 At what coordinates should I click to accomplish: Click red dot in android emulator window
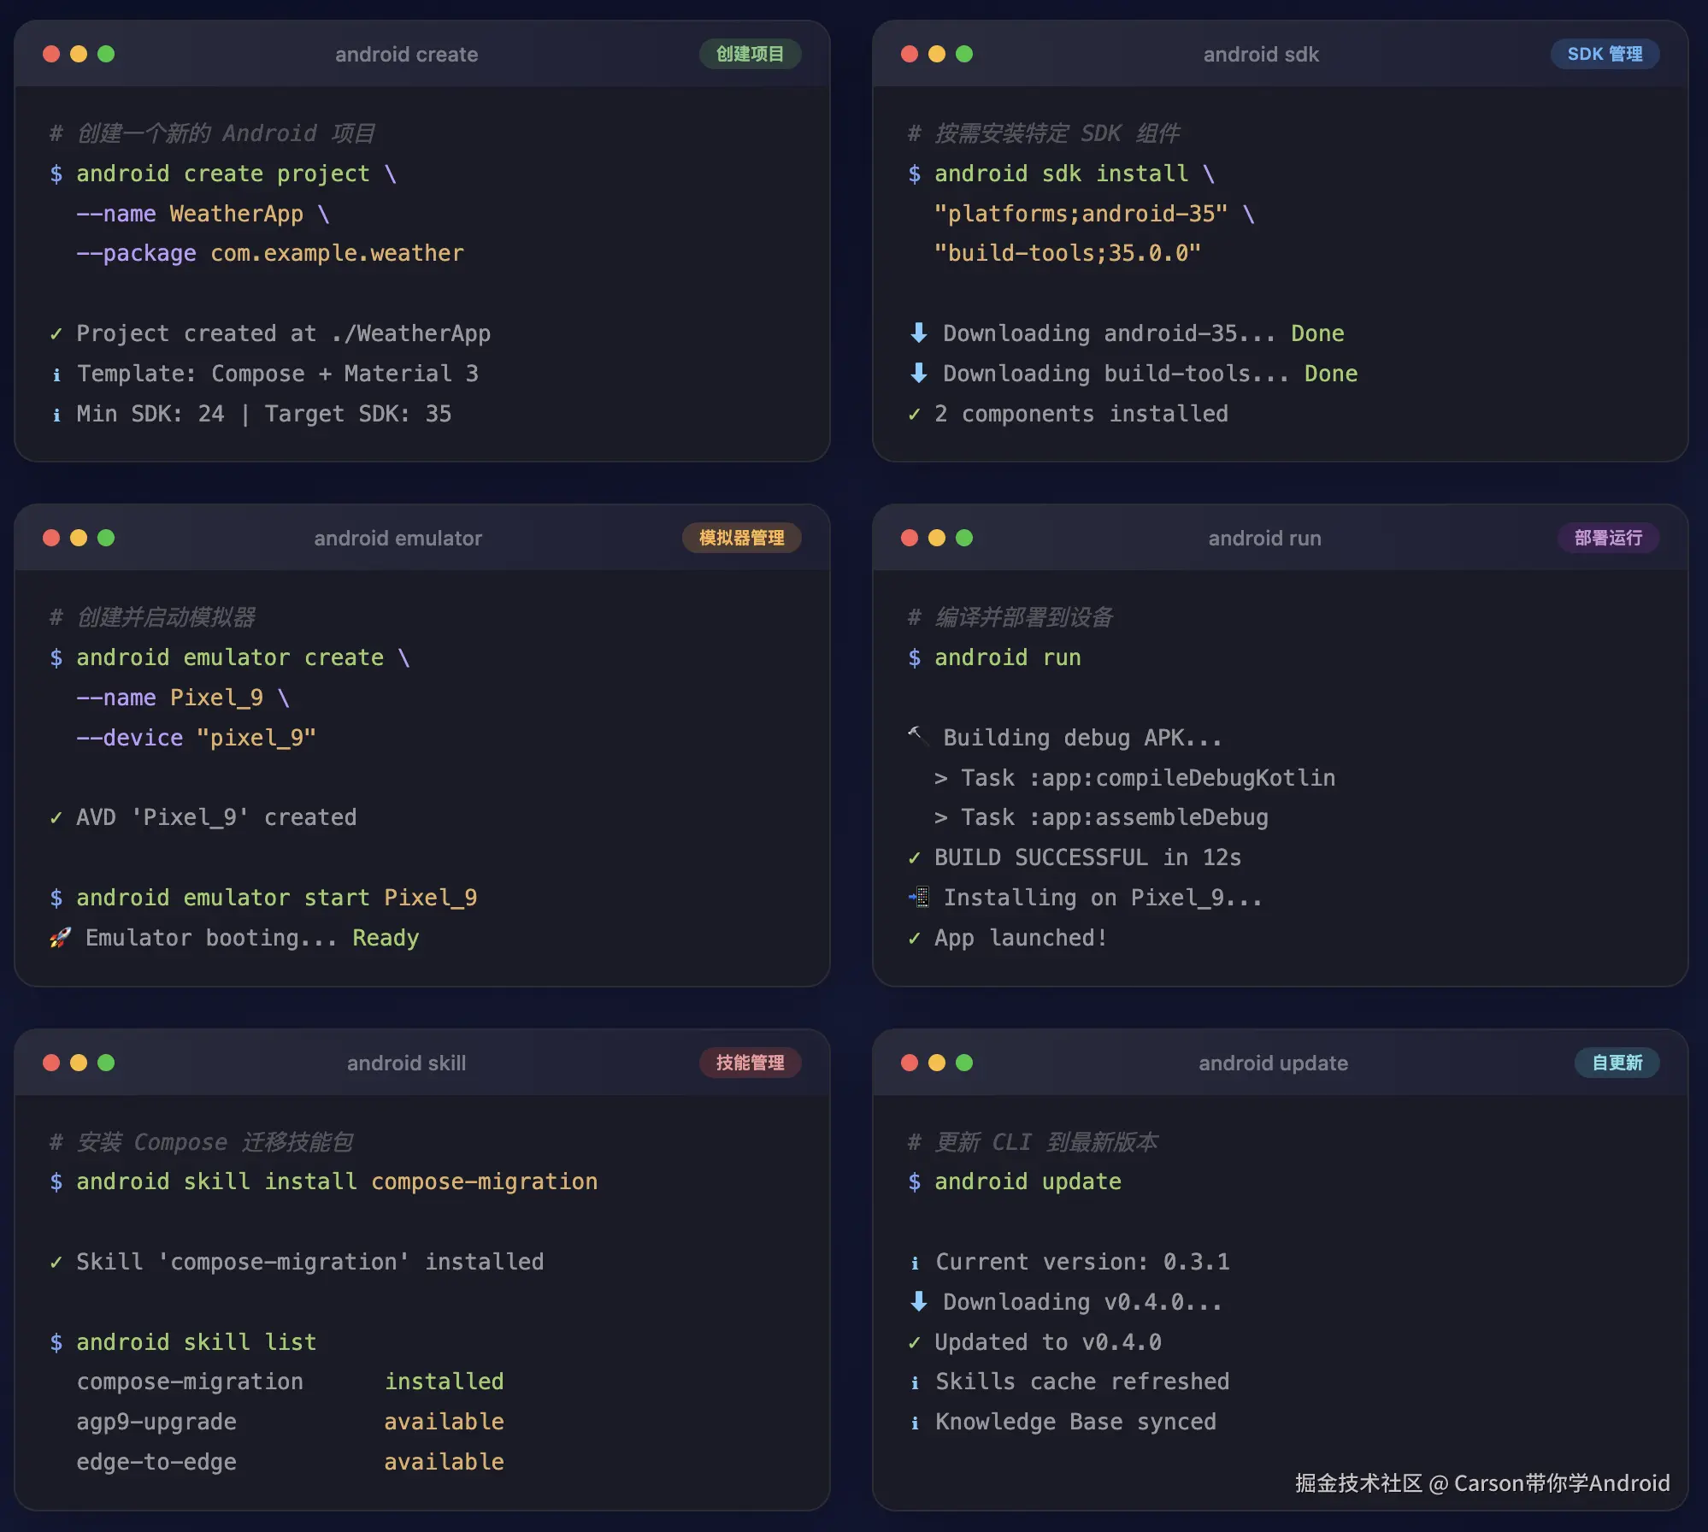click(x=51, y=538)
